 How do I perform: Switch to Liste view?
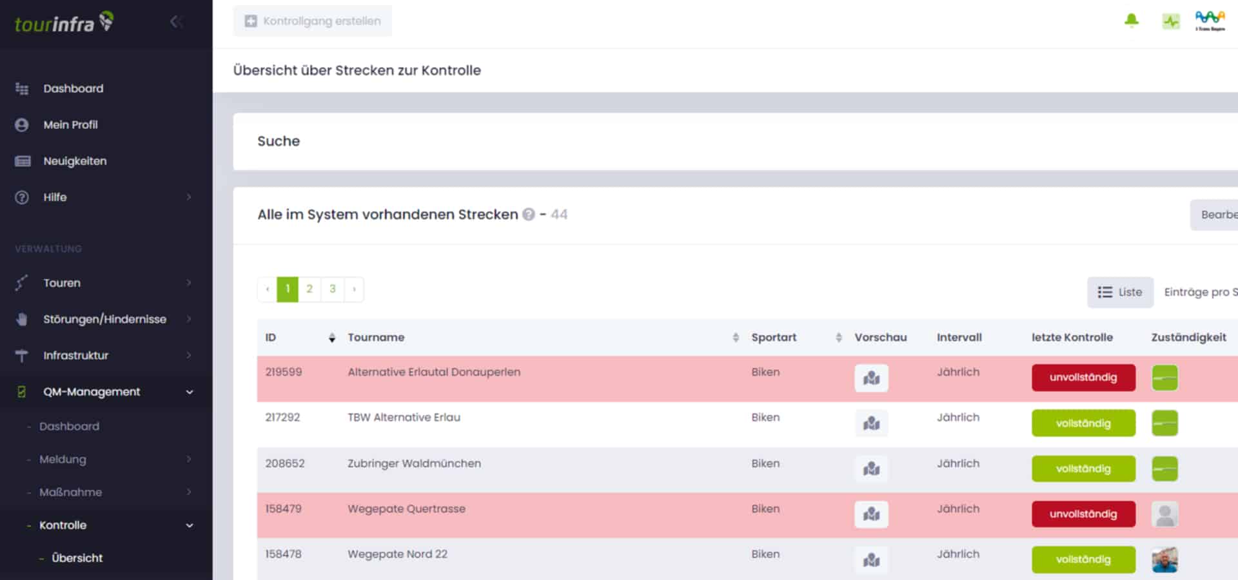(1119, 293)
